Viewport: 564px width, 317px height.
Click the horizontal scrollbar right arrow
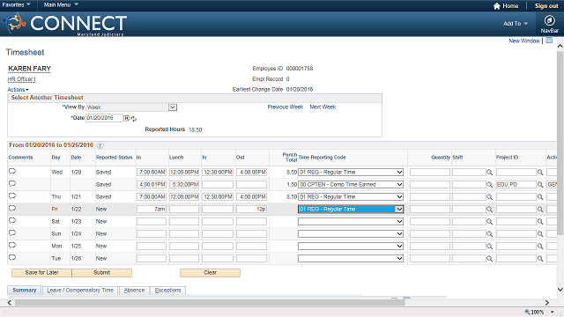[547, 303]
